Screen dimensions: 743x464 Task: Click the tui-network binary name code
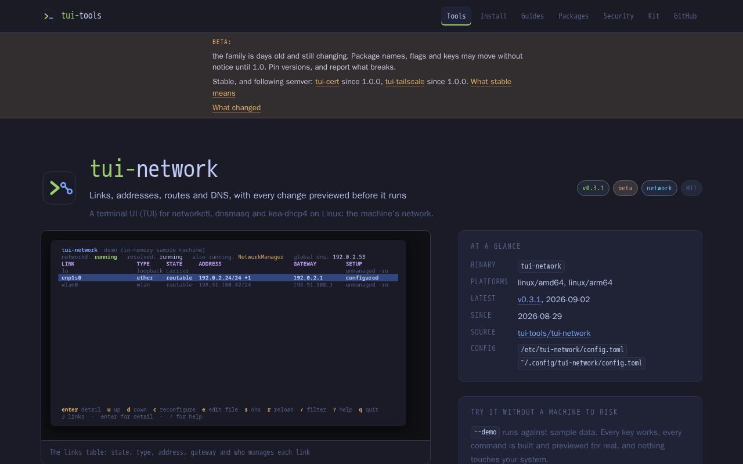pos(541,266)
